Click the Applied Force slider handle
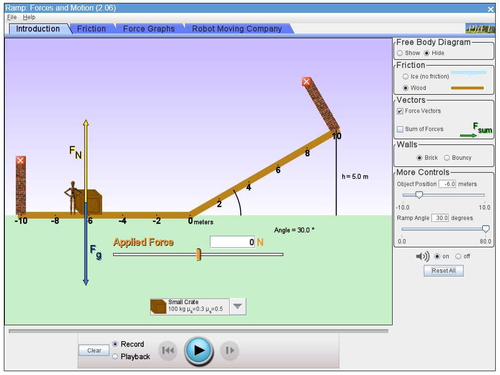This screenshot has height=375, width=500. pyautogui.click(x=198, y=254)
